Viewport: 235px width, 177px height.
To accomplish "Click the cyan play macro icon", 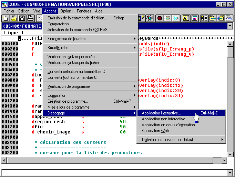I will [176, 18].
